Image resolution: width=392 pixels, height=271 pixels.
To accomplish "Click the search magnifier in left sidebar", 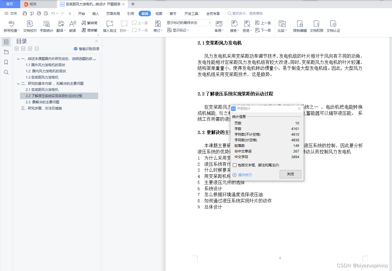I will pos(6,72).
